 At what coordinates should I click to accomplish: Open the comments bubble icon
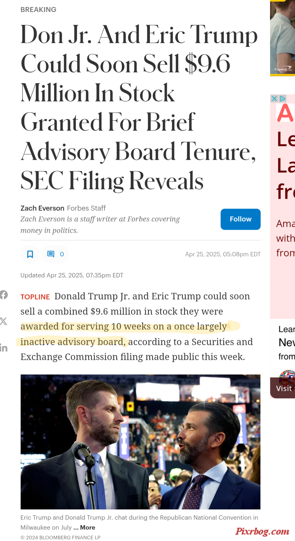point(51,254)
